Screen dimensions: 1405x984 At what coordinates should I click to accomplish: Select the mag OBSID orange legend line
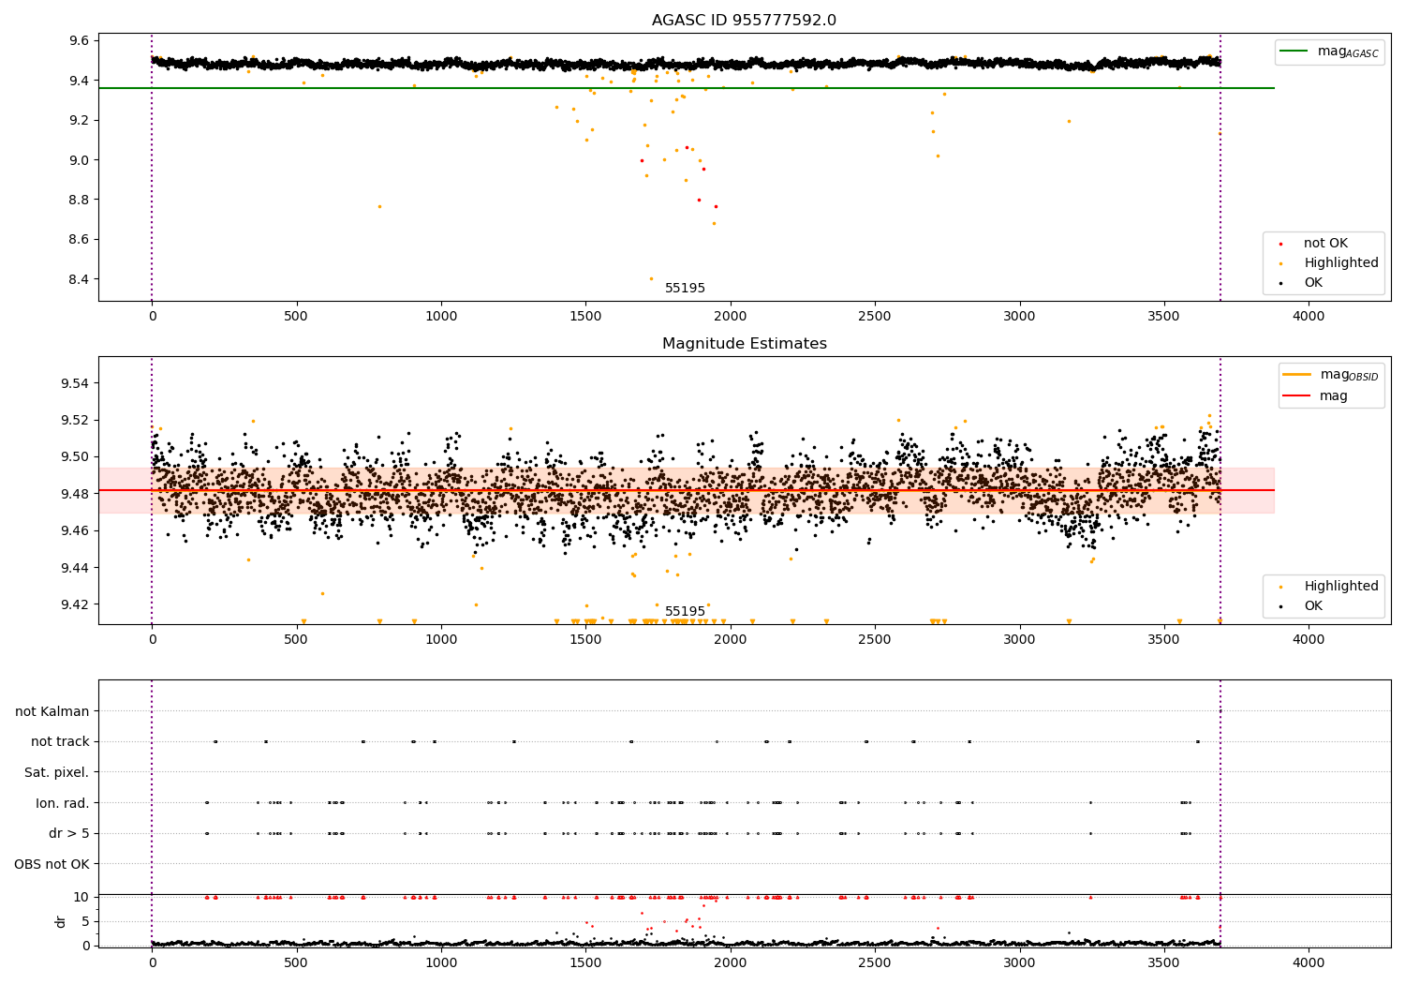(x=1331, y=375)
